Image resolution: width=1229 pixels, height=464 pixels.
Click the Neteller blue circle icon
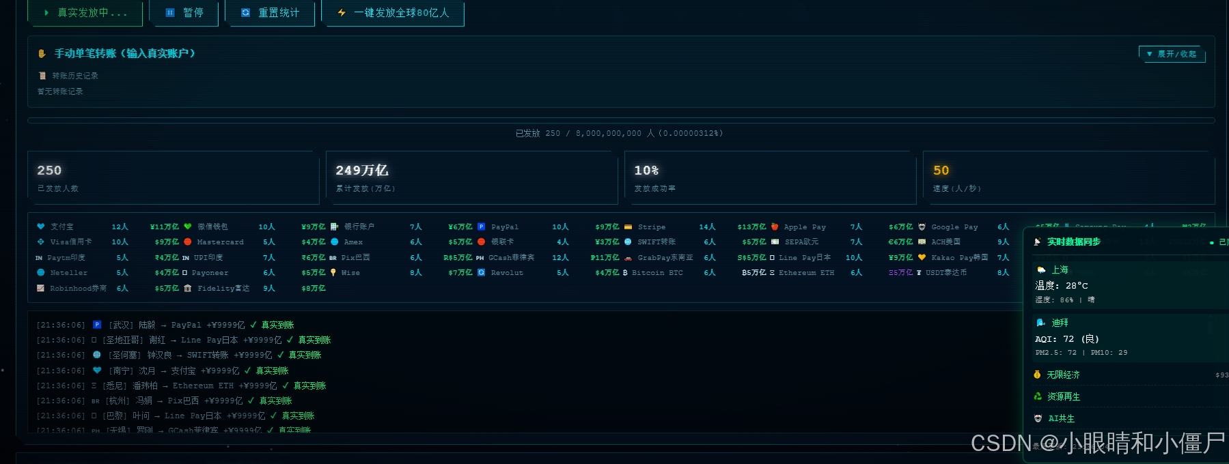point(41,272)
